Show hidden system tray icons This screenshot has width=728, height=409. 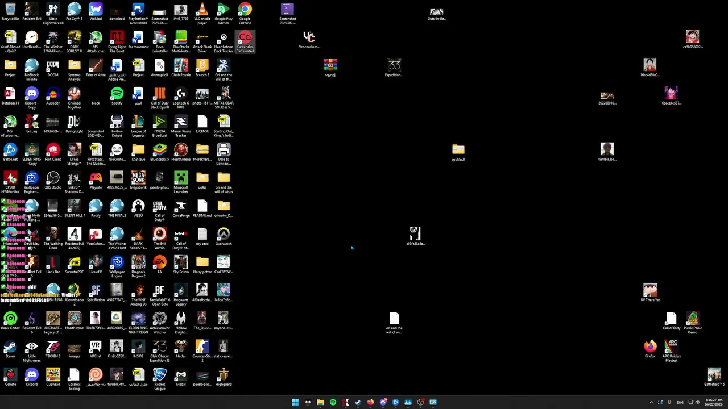[651, 402]
